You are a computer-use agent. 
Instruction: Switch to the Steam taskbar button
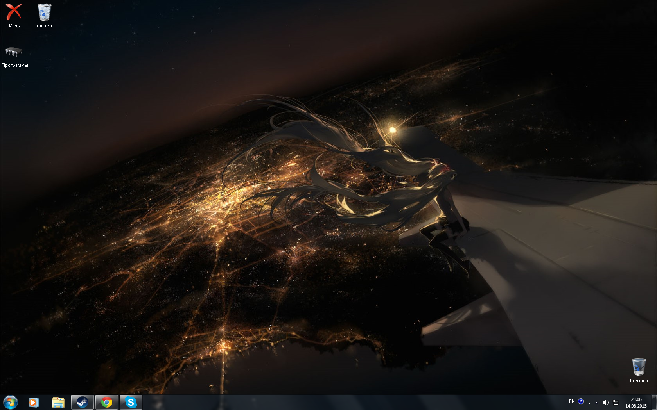(82, 402)
